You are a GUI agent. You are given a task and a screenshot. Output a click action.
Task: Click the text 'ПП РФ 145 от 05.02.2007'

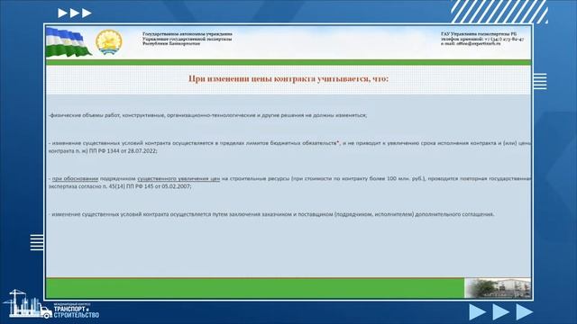[158, 186]
